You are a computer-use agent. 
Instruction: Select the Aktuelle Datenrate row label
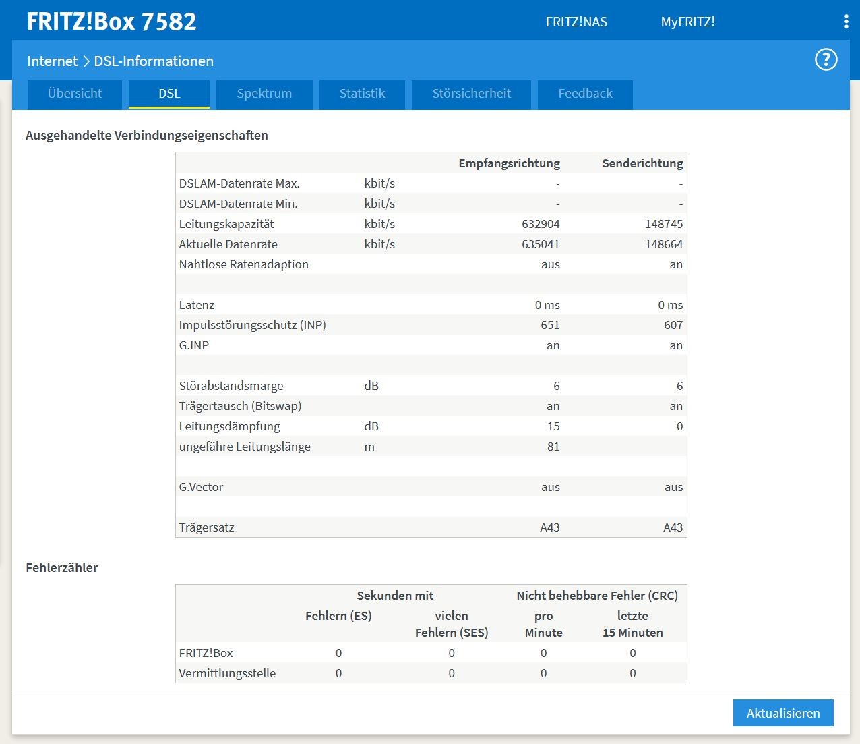tap(228, 244)
